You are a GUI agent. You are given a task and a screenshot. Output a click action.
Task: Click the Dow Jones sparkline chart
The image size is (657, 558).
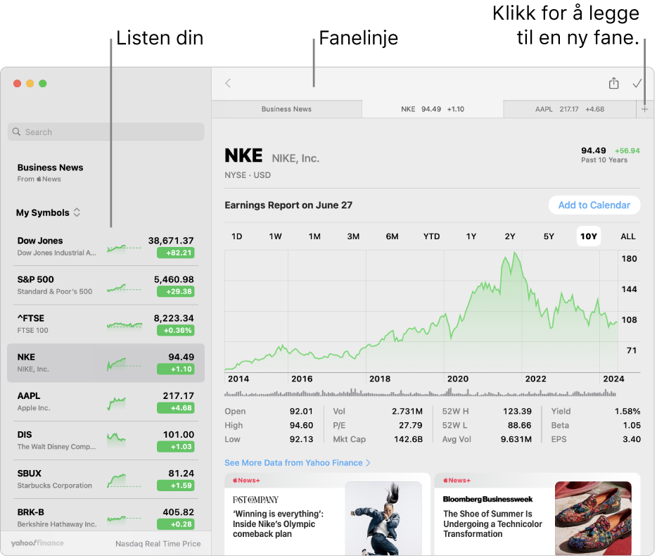click(124, 248)
